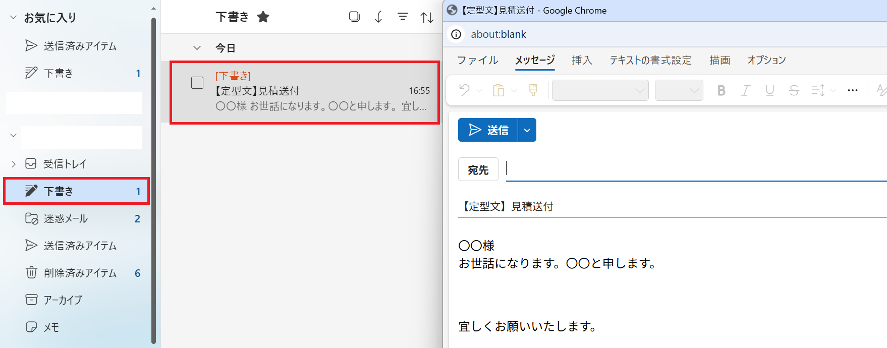The image size is (887, 348).
Task: Collapse the account folder section chevron
Action: pyautogui.click(x=14, y=135)
